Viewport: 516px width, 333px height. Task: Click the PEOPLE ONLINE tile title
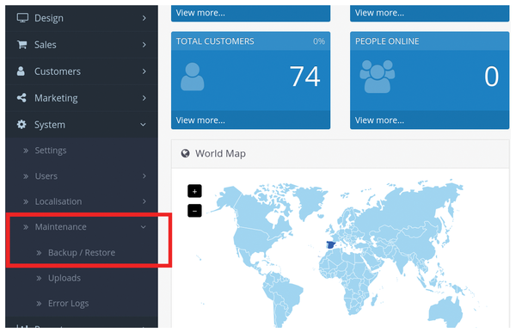pyautogui.click(x=387, y=41)
